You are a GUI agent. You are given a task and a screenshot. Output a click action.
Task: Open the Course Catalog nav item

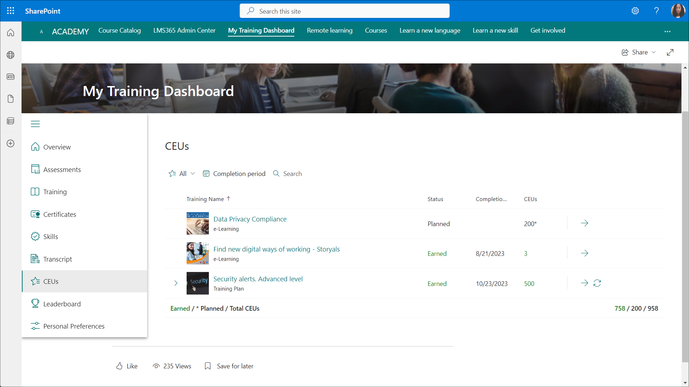point(119,30)
